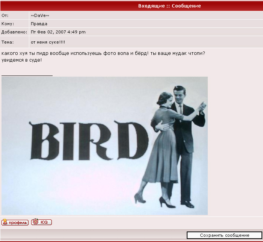
Task: Click the signature separator line above the image
Action: [27, 76]
